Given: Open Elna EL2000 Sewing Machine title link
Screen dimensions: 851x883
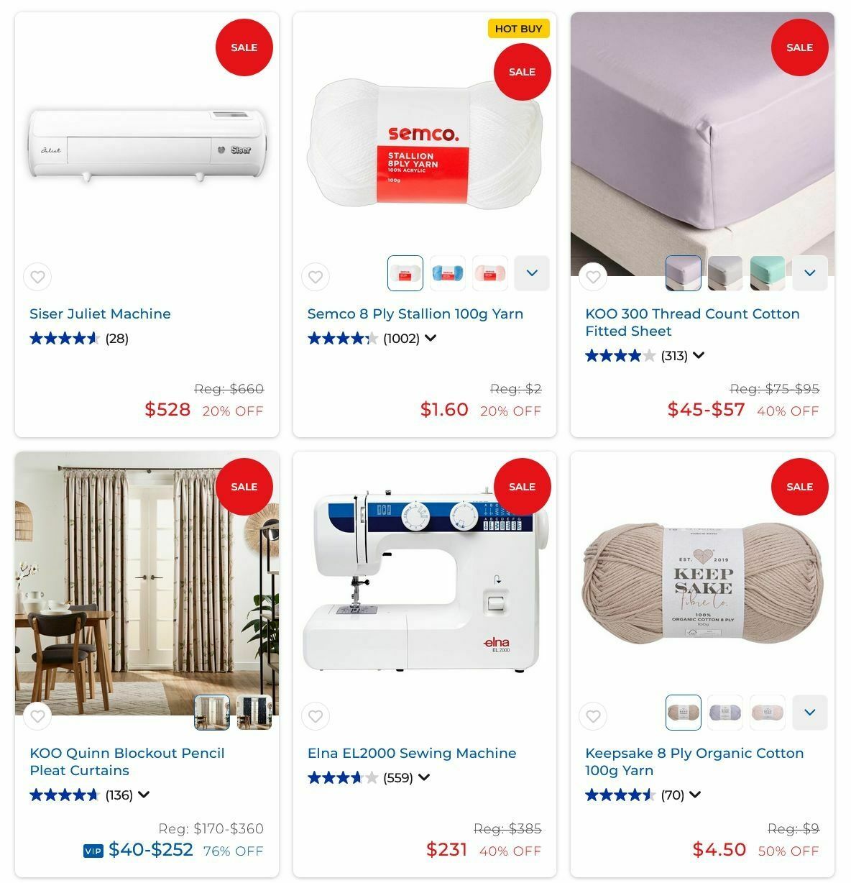Looking at the screenshot, I should [412, 753].
